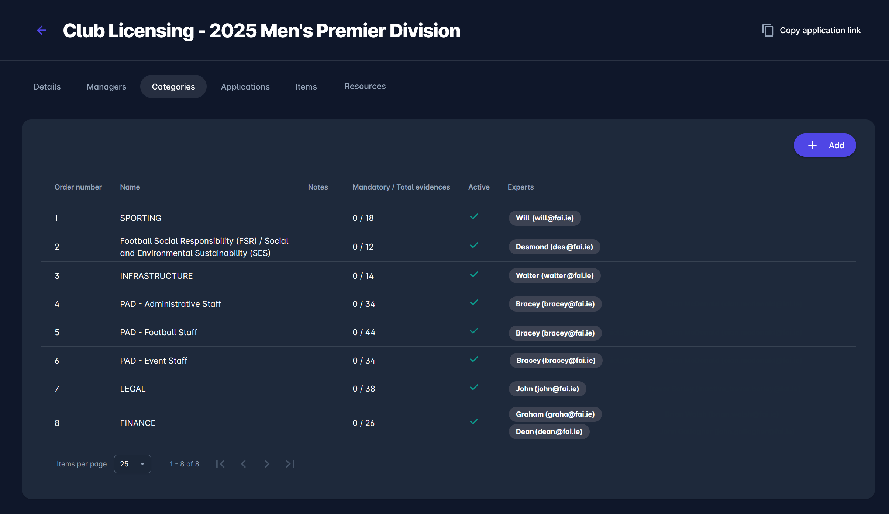Go to first page pagination icon
This screenshot has width=889, height=514.
tap(220, 464)
